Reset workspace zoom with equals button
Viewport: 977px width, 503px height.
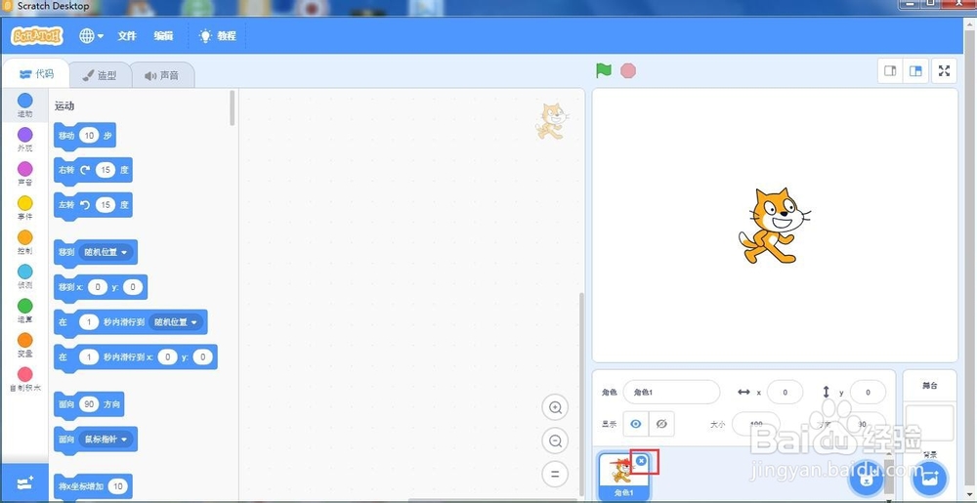click(x=555, y=475)
